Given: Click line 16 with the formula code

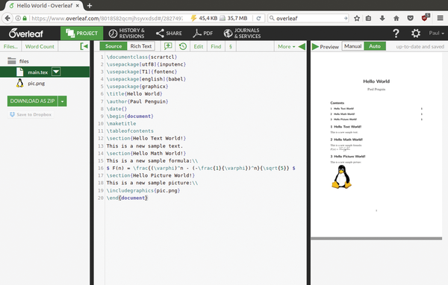Looking at the screenshot, I should (x=201, y=168).
